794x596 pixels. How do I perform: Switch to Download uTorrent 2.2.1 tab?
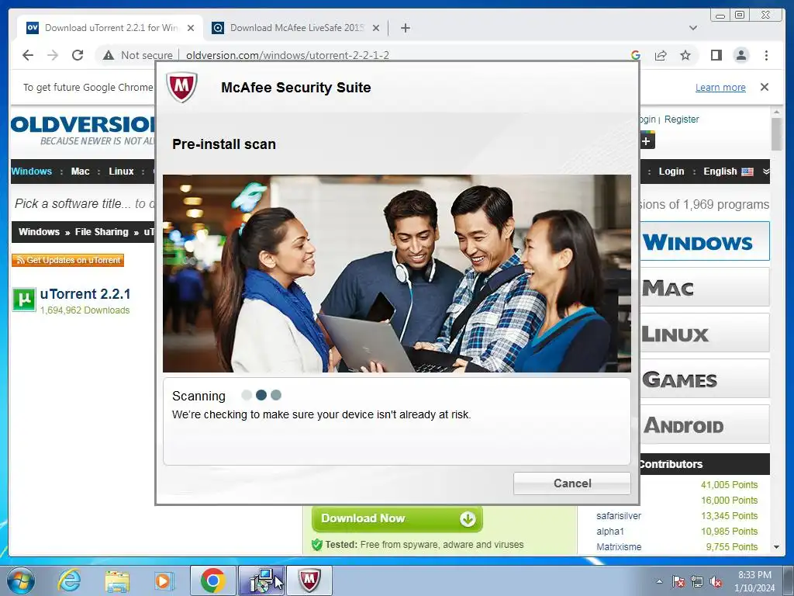click(110, 28)
